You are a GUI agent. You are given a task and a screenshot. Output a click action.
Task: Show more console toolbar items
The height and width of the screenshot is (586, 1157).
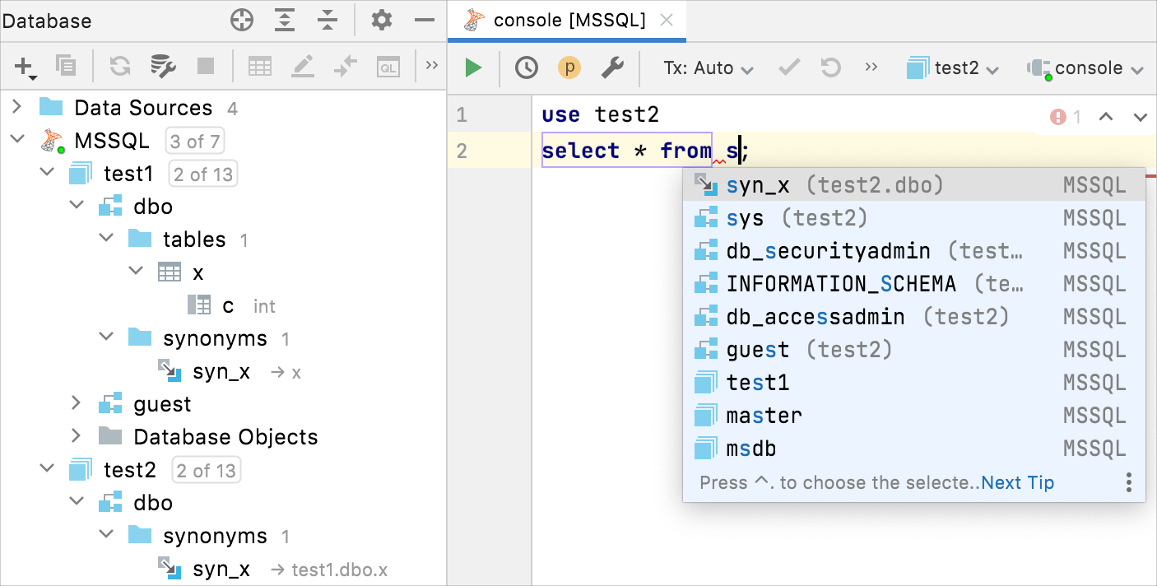[x=872, y=67]
